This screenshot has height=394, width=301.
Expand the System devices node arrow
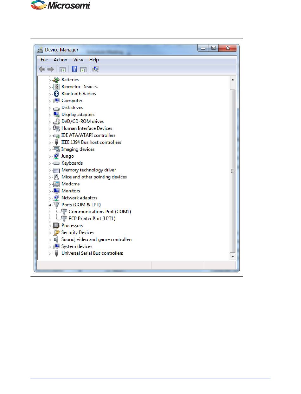pyautogui.click(x=50, y=247)
